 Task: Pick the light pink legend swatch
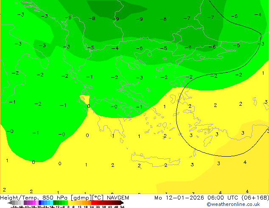pos(37,202)
